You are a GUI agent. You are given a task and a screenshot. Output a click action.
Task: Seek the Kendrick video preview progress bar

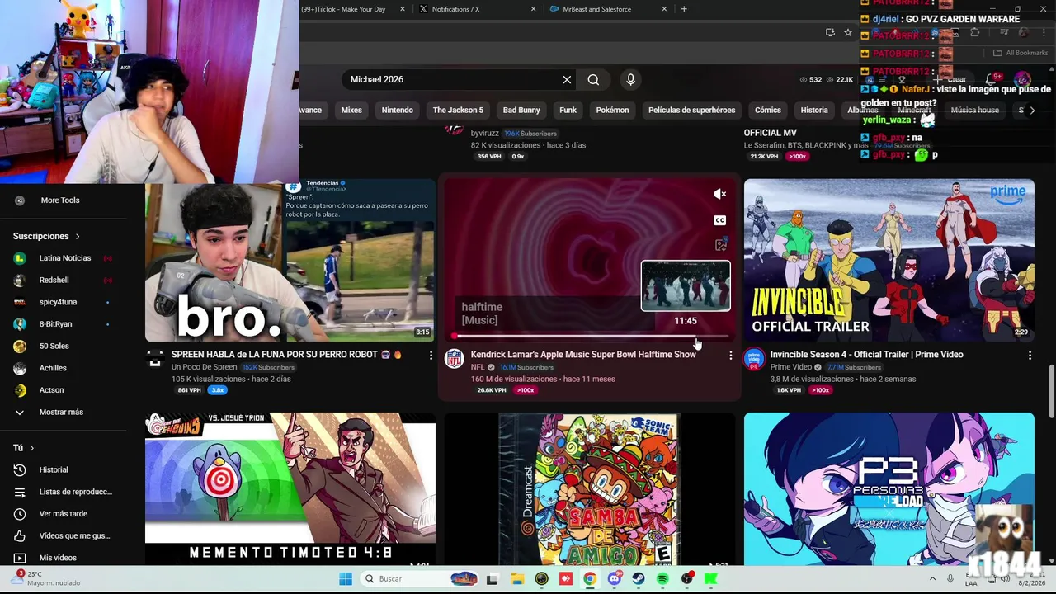click(591, 337)
